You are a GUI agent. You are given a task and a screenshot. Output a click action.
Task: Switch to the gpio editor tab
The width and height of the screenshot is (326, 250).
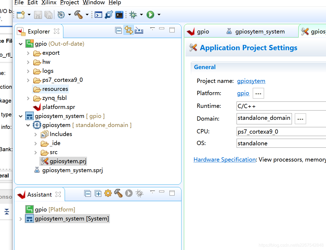[x=198, y=32]
